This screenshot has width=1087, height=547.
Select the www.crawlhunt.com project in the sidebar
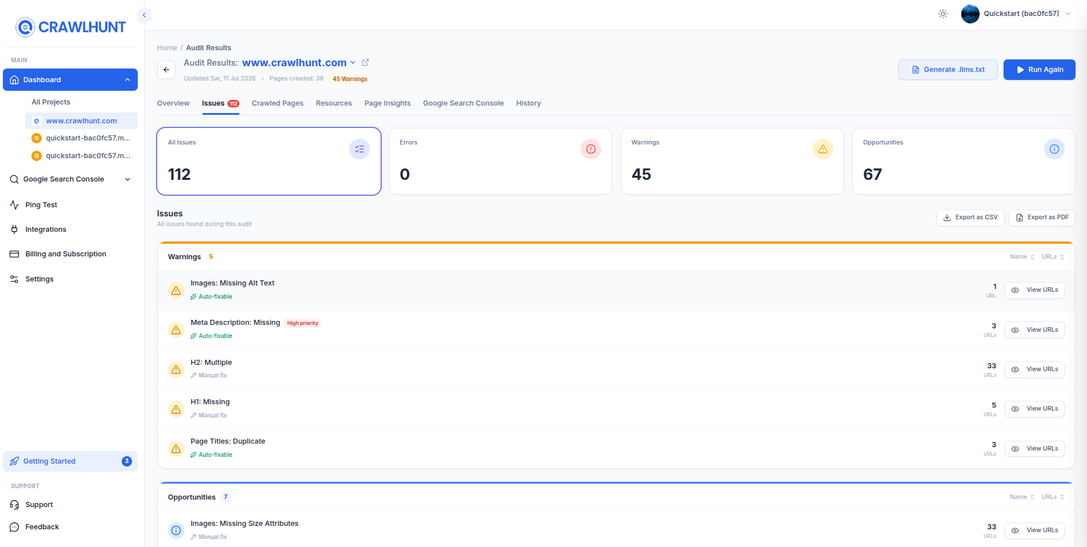tap(81, 121)
